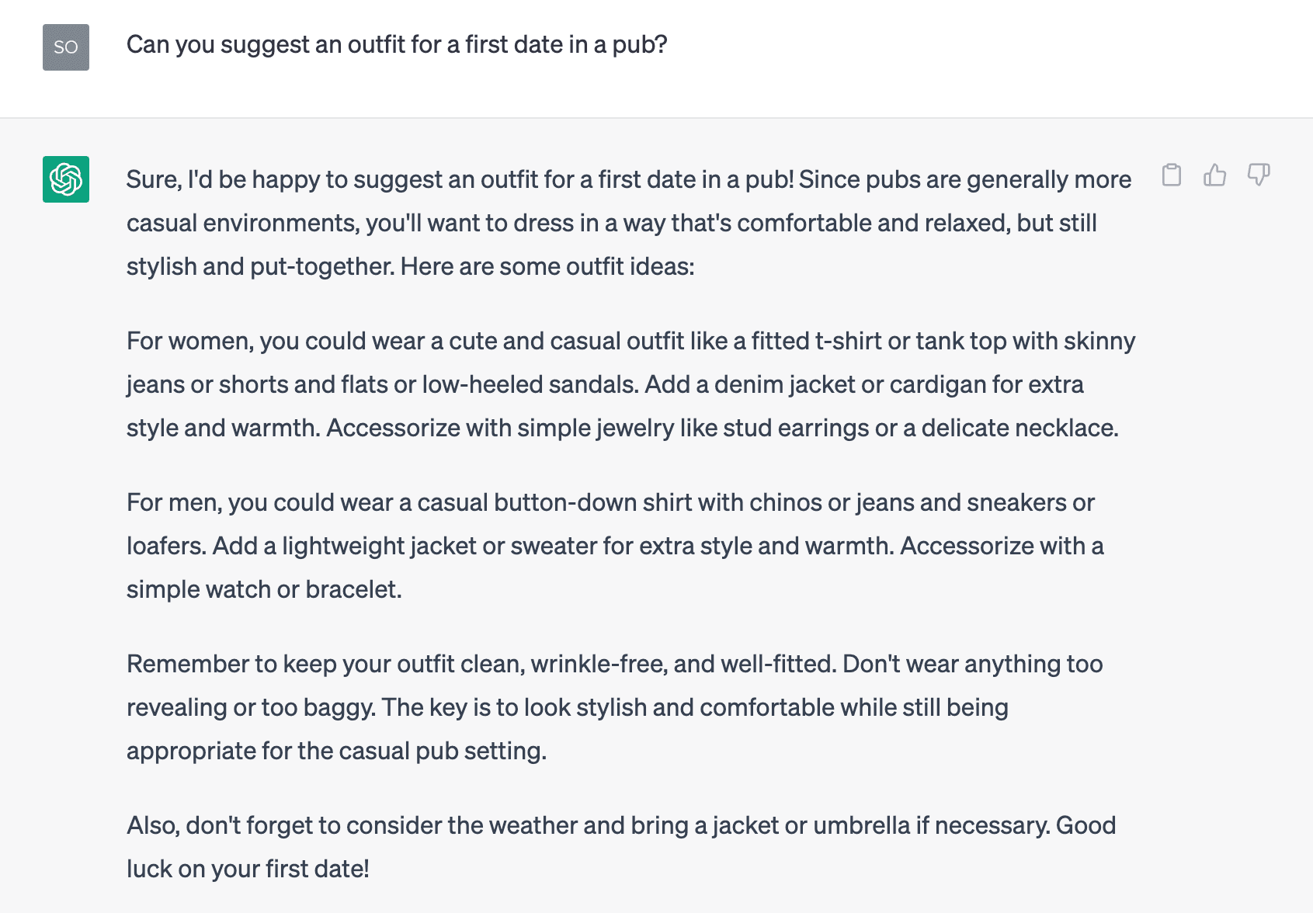Give the response a thumbs up

(x=1215, y=175)
